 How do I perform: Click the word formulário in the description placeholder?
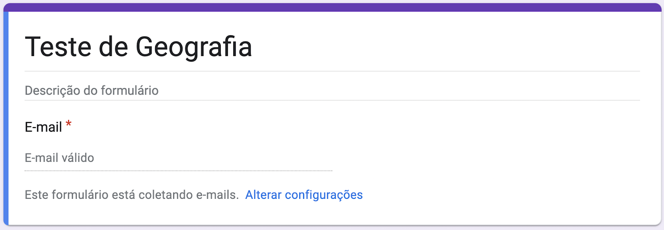click(x=129, y=91)
